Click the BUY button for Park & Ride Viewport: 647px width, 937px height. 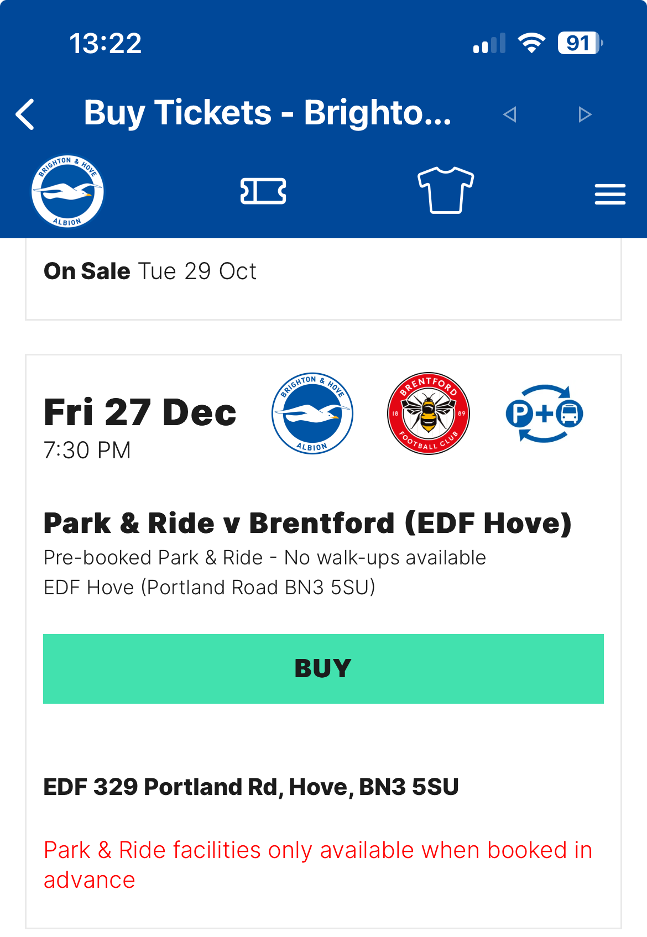323,669
